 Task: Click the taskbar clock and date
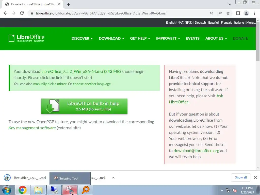tap(247, 190)
